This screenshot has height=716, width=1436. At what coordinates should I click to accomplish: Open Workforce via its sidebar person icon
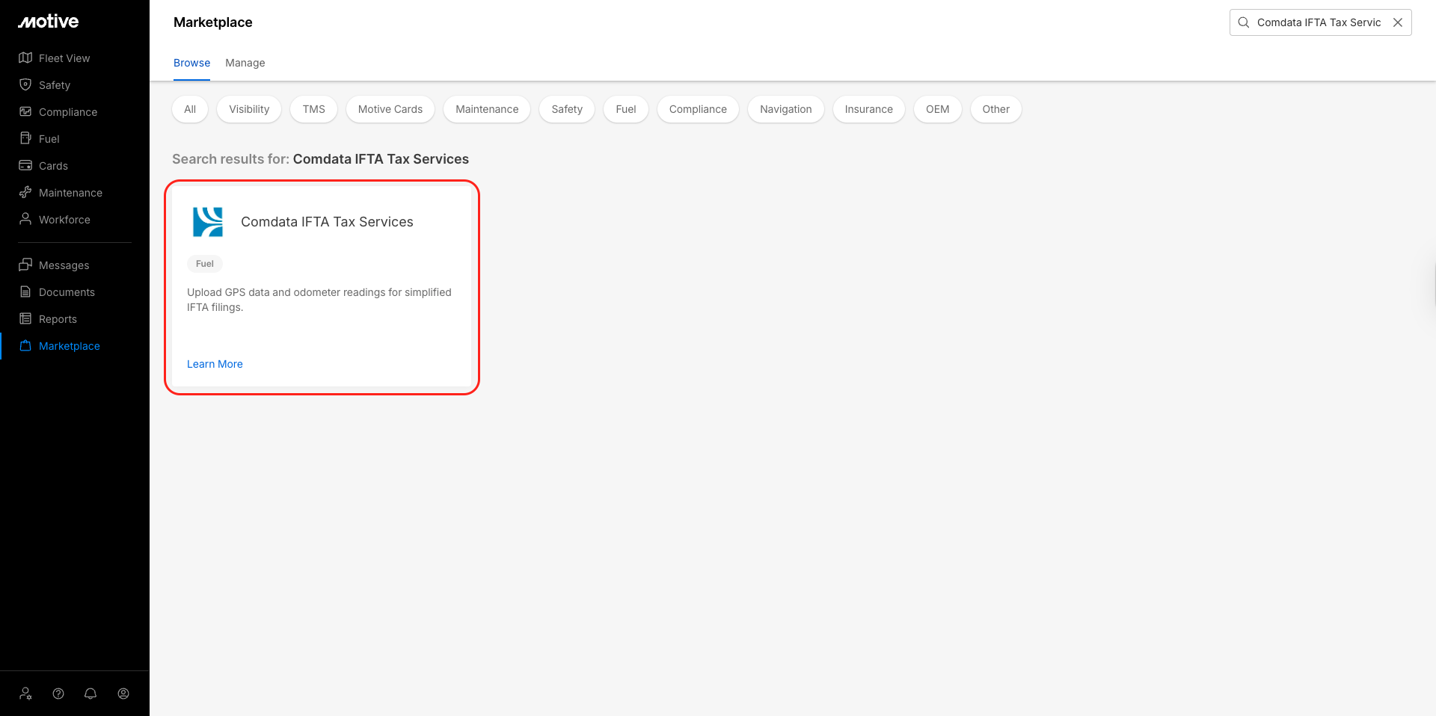(x=25, y=219)
